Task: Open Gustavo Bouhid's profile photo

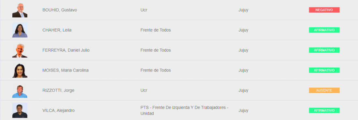Action: (20, 10)
